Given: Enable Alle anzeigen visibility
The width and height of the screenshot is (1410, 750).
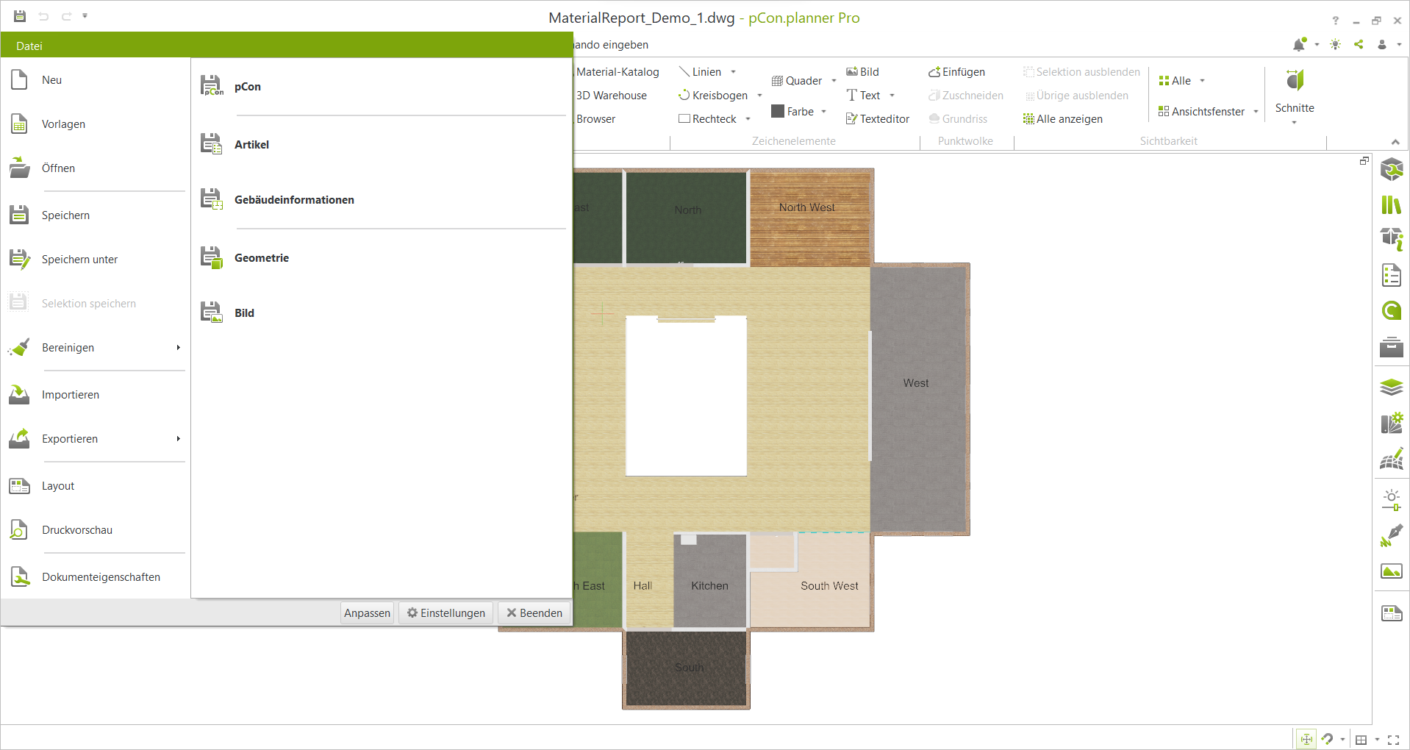Looking at the screenshot, I should [1062, 118].
